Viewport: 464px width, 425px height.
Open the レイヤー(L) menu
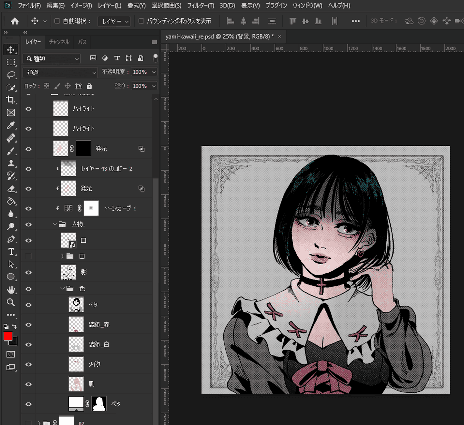click(x=109, y=6)
